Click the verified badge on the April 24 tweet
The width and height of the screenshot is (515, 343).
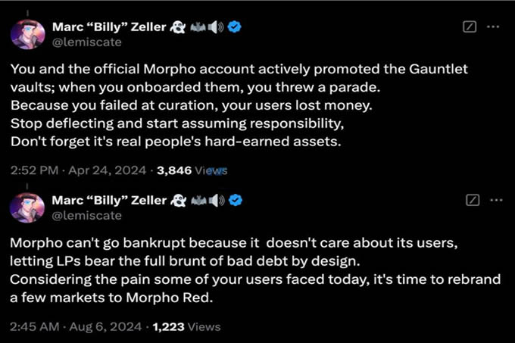point(236,27)
